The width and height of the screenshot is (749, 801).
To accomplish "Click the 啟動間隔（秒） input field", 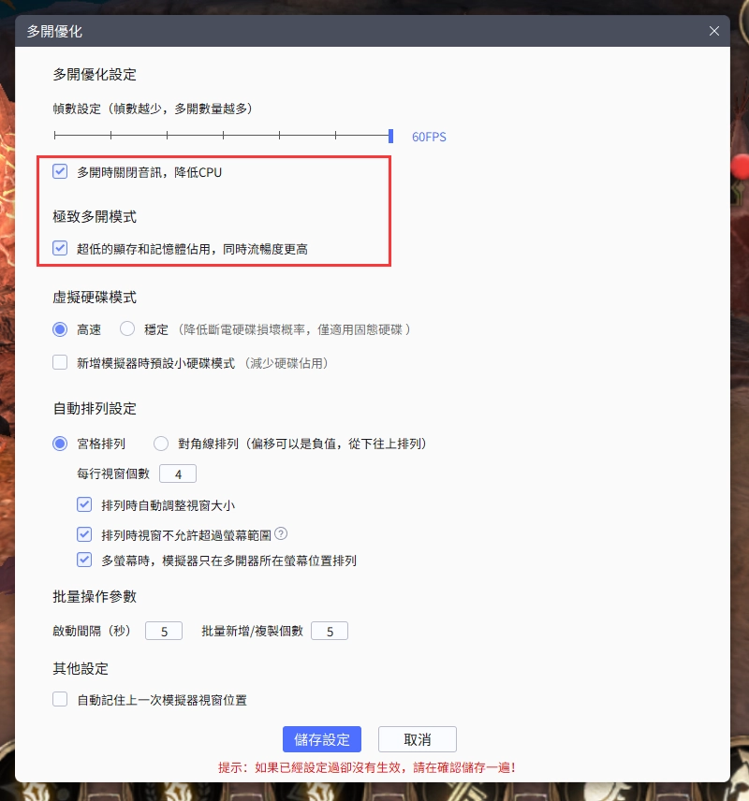I will (164, 631).
